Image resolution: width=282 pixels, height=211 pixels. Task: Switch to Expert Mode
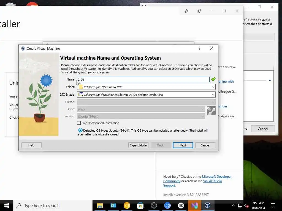click(x=138, y=145)
